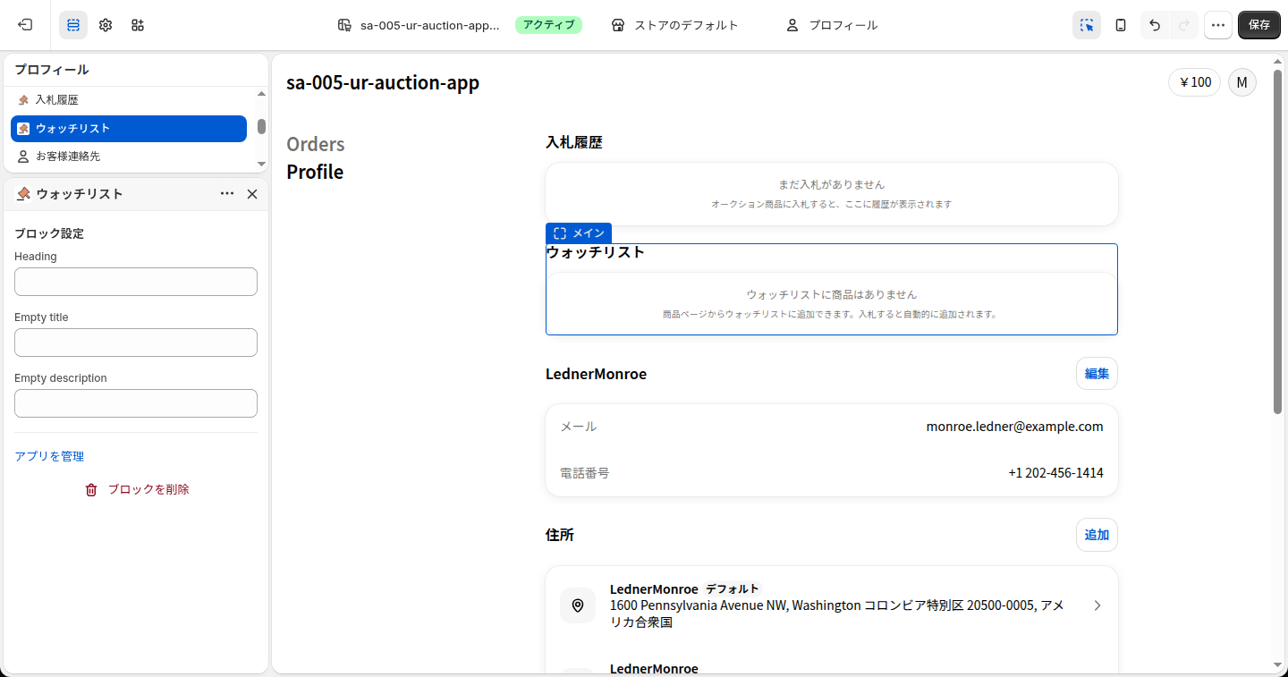
Task: Open ストアのデフォルト market selector
Action: [674, 25]
